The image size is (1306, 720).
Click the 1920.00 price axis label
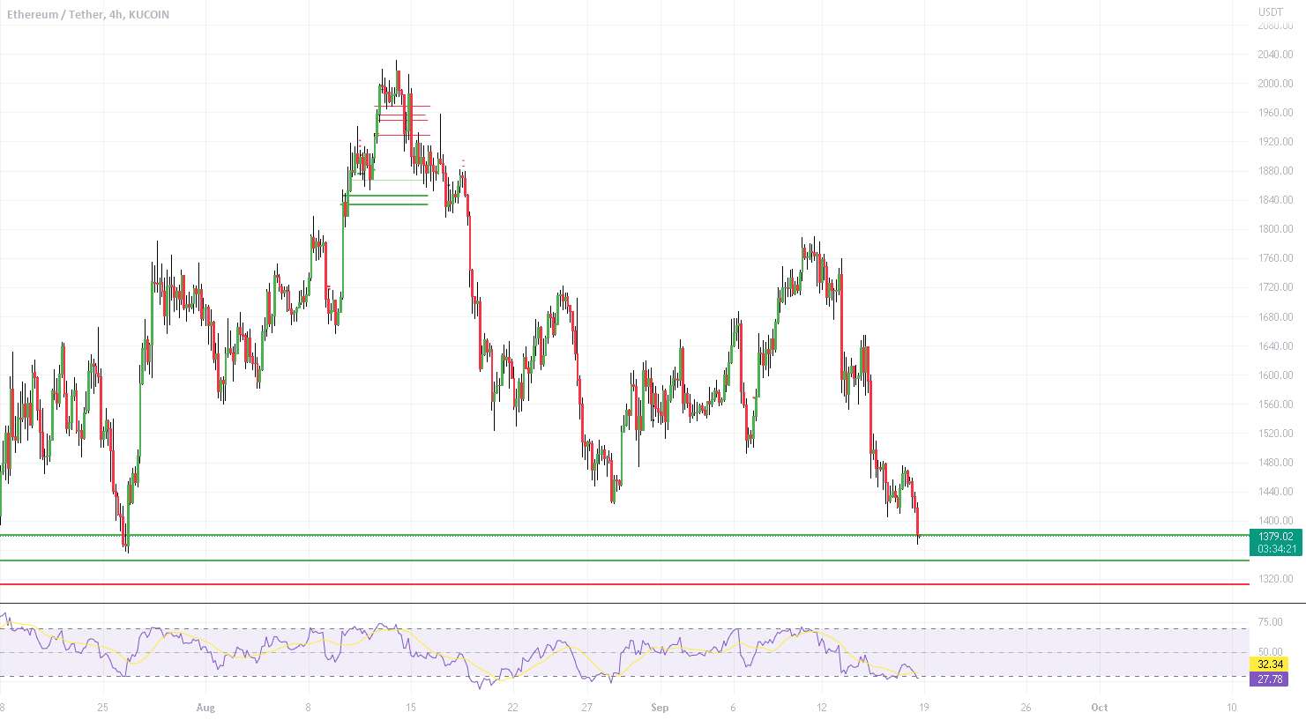(x=1275, y=142)
